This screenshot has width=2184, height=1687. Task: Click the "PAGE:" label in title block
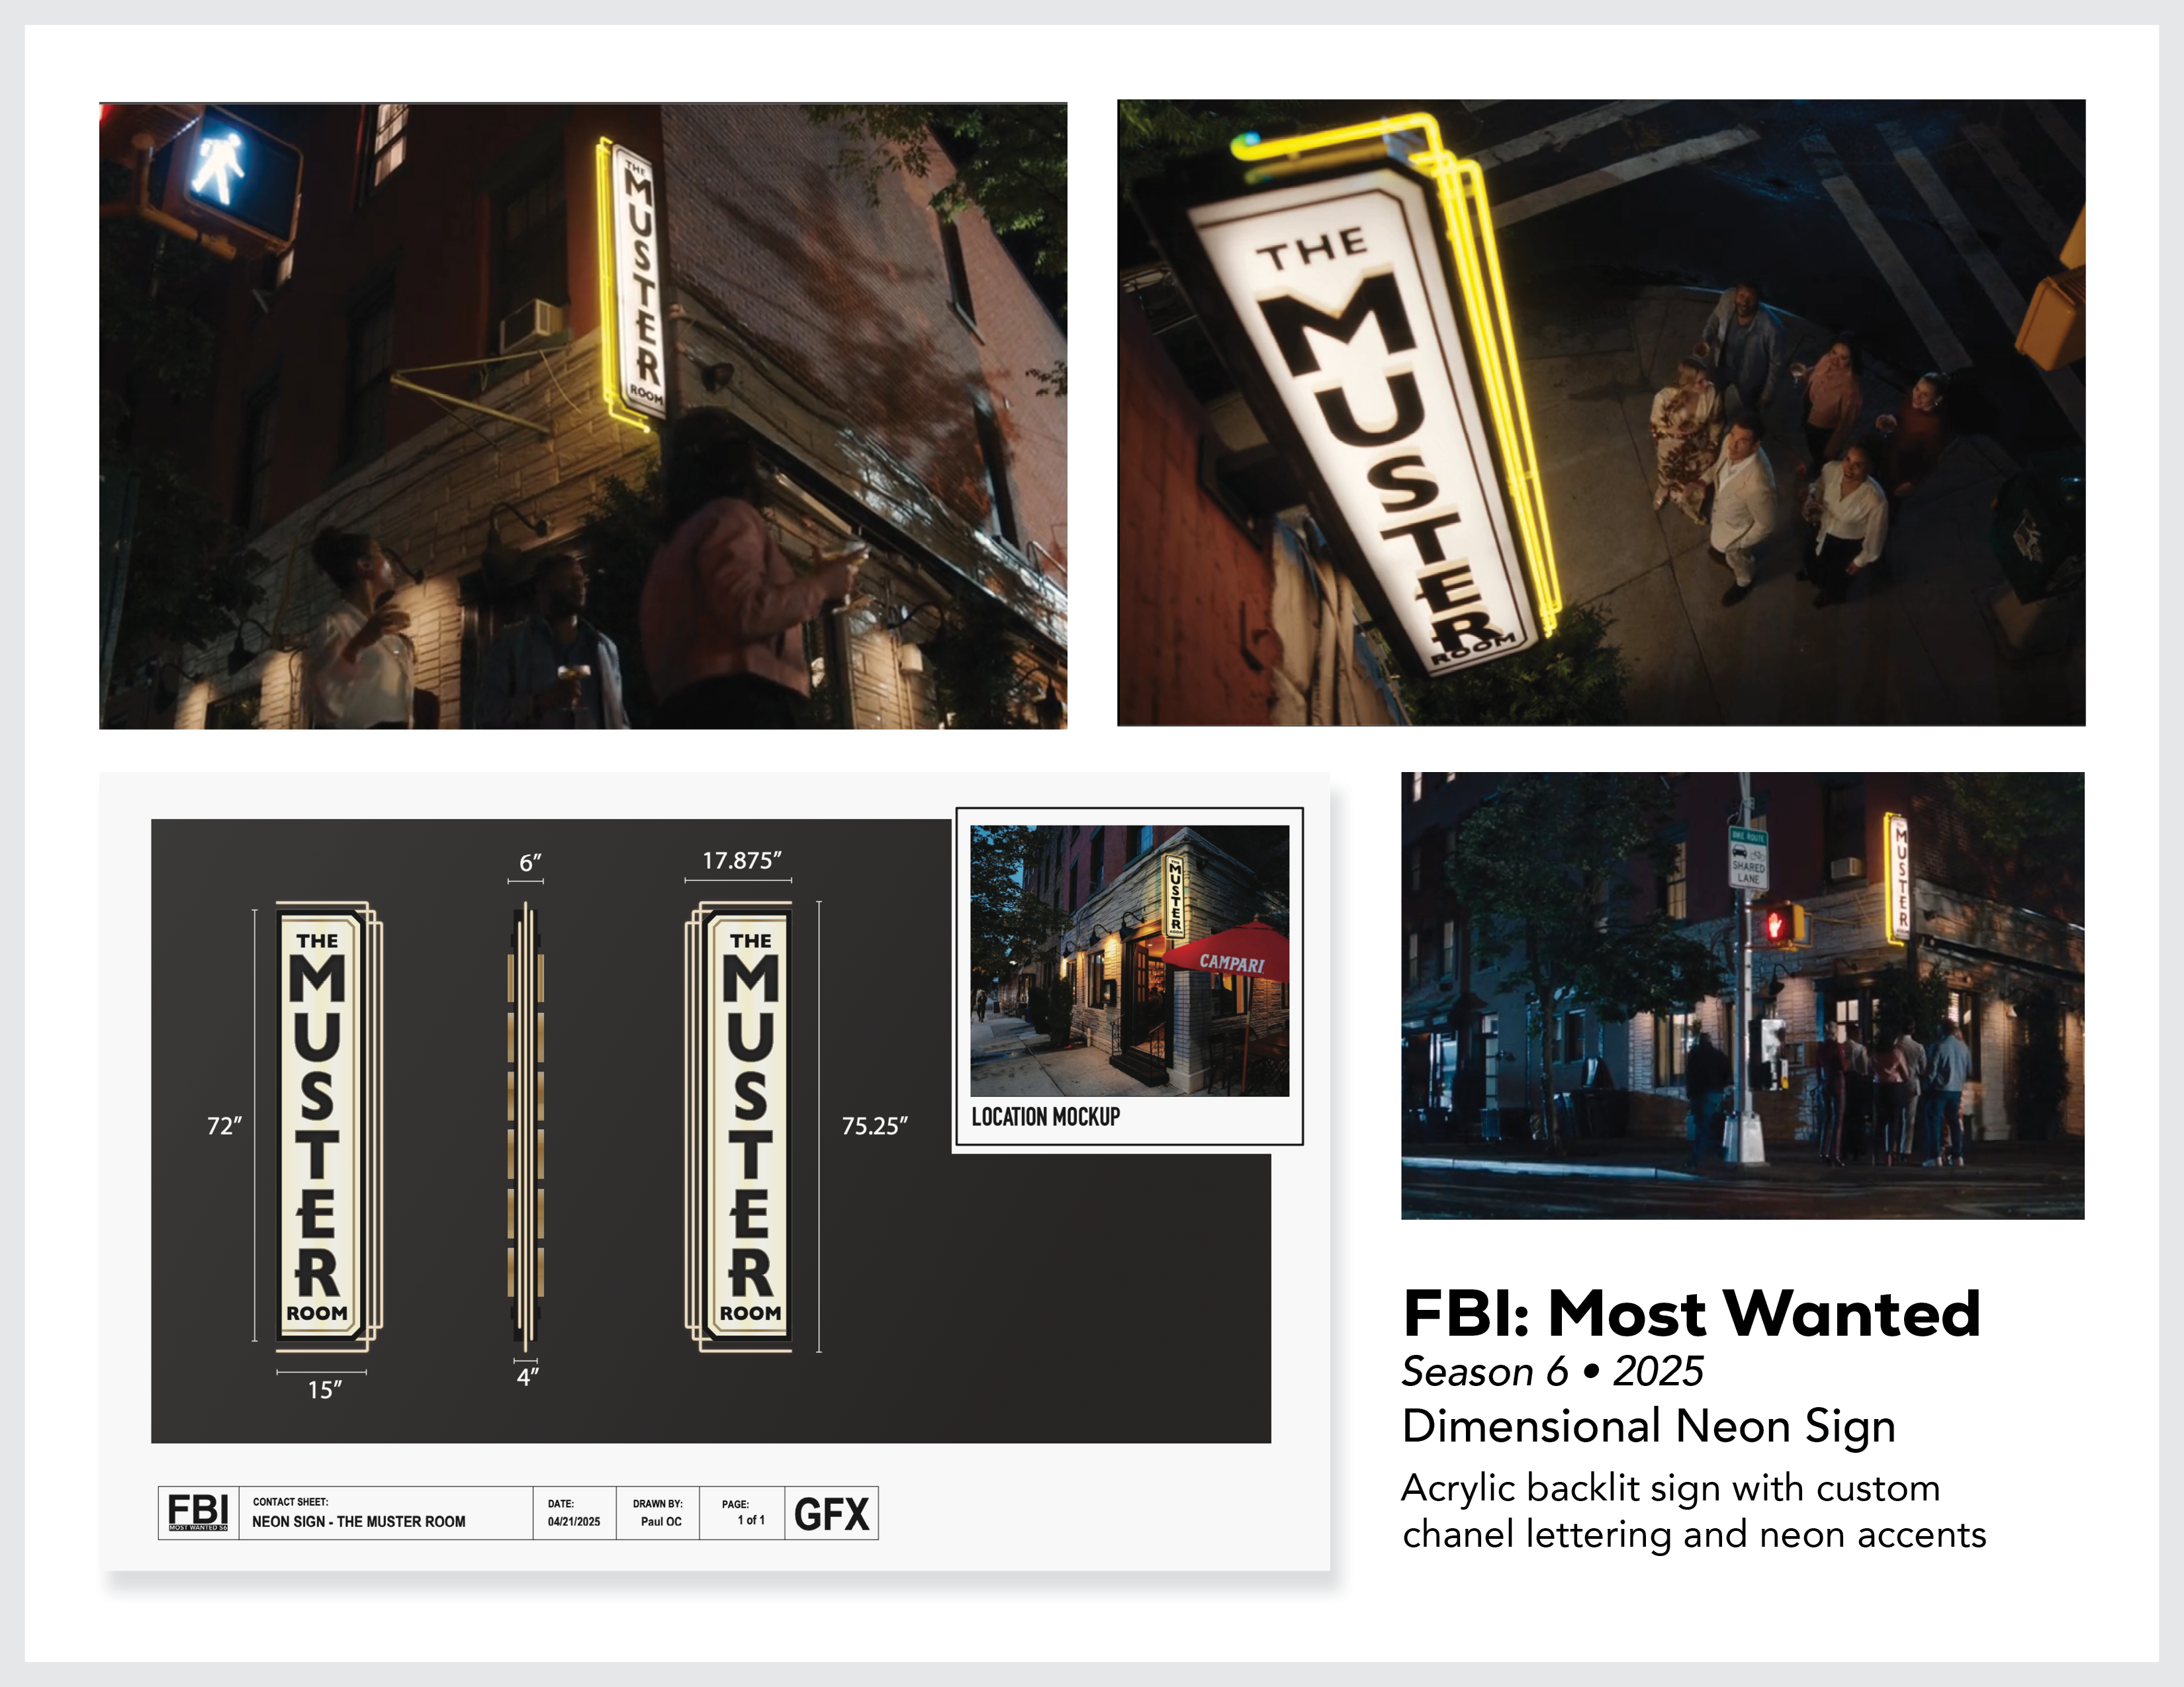735,1503
